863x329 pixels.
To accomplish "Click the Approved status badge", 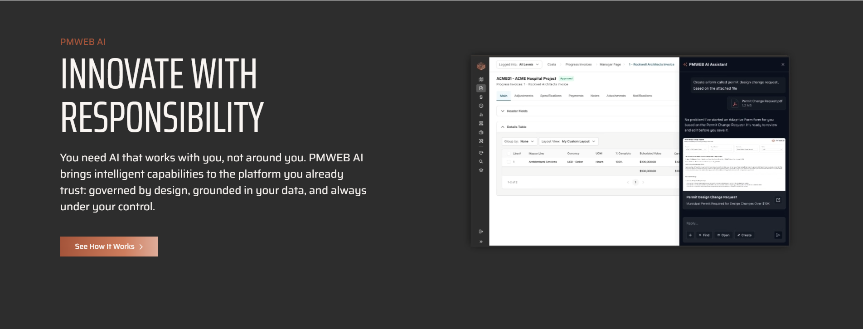I will coord(566,78).
